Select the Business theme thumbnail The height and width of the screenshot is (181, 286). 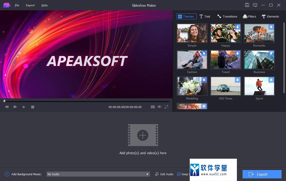[x=259, y=59]
